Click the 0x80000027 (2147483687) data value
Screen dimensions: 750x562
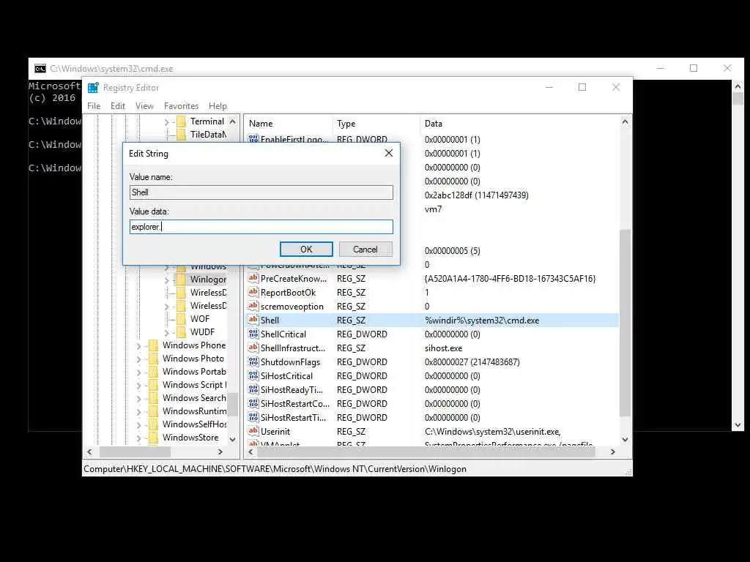point(472,361)
